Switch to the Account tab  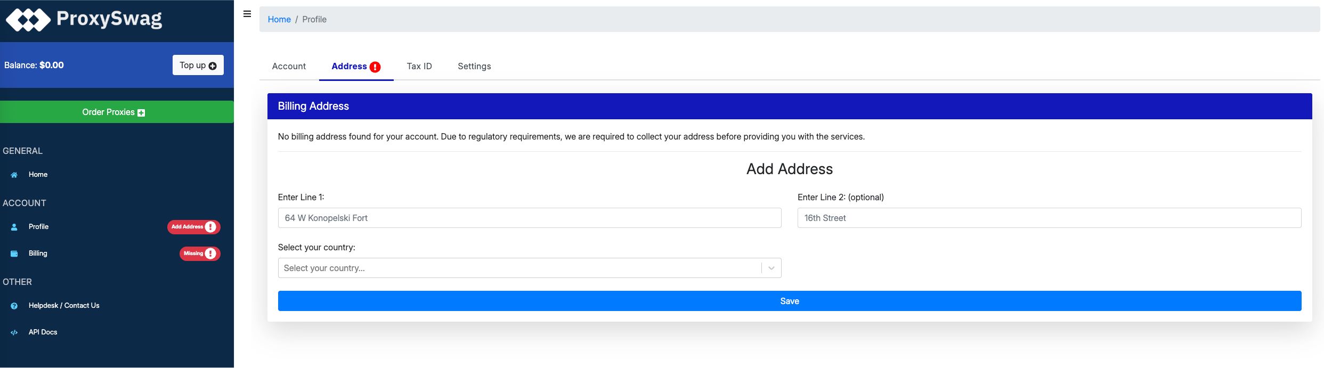289,66
